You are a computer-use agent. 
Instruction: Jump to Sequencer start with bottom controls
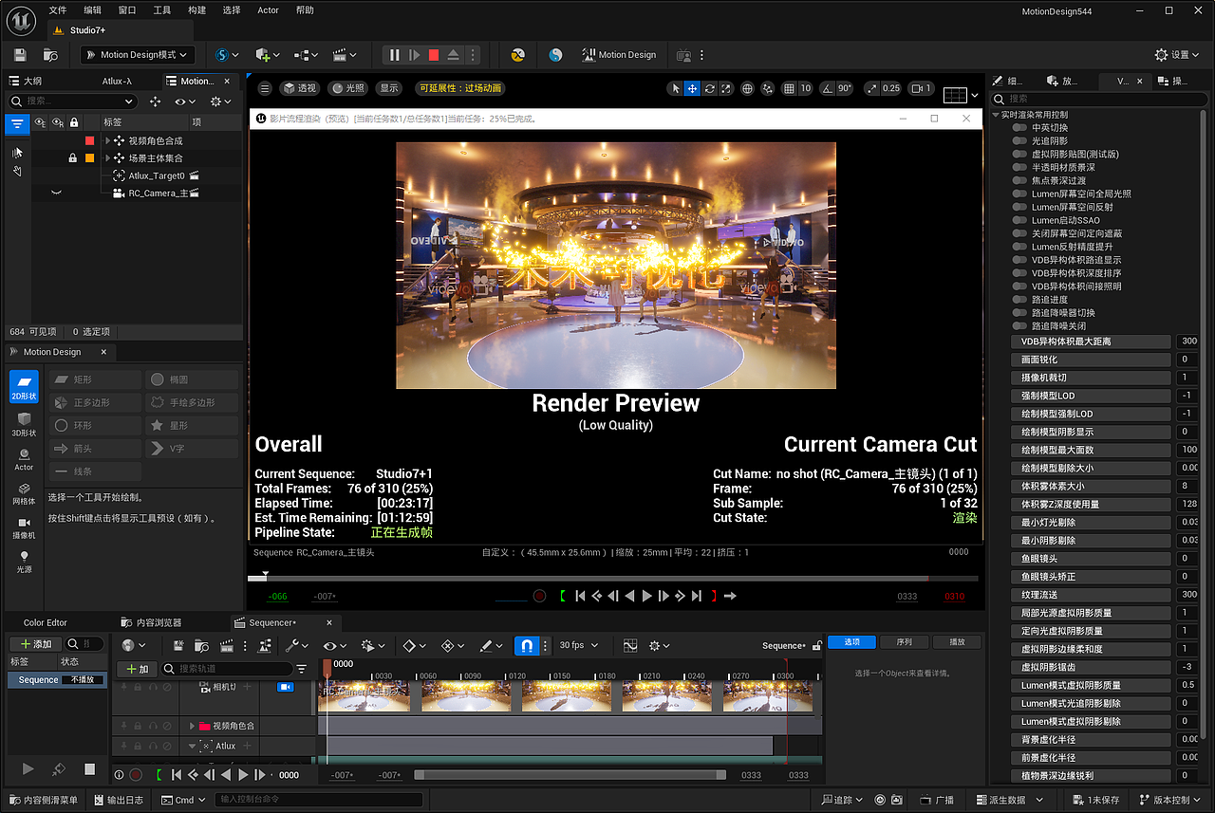pos(177,775)
